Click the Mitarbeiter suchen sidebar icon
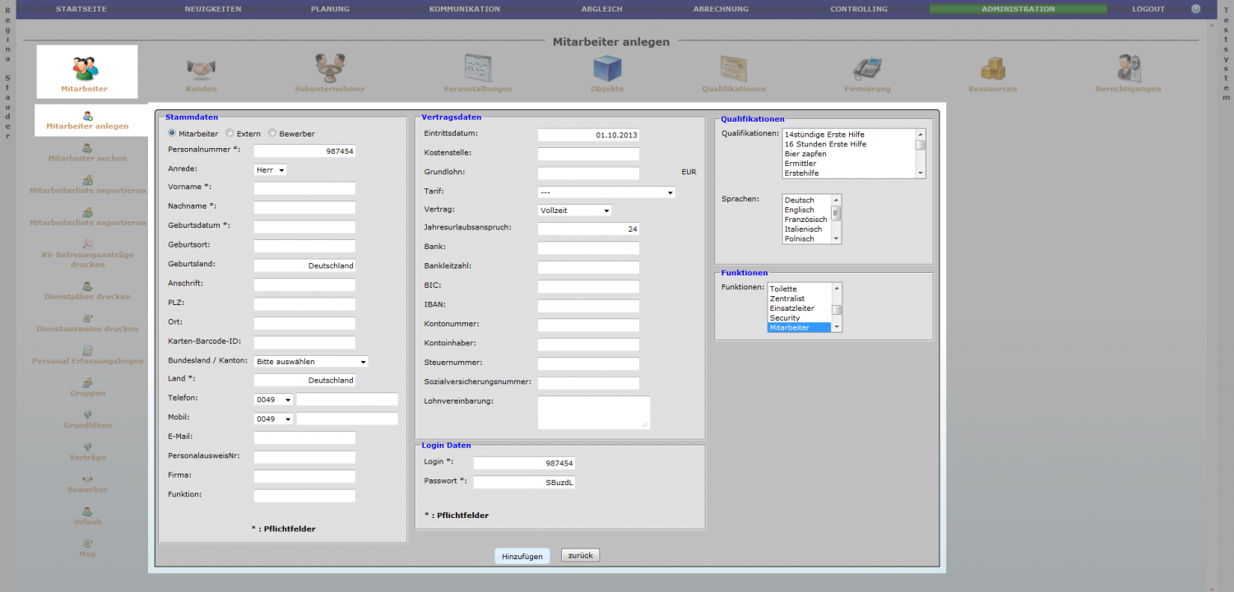This screenshot has height=592, width=1234. [87, 148]
